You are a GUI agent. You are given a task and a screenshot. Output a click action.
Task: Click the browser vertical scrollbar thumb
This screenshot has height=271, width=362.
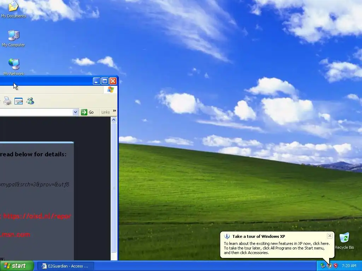[113, 188]
